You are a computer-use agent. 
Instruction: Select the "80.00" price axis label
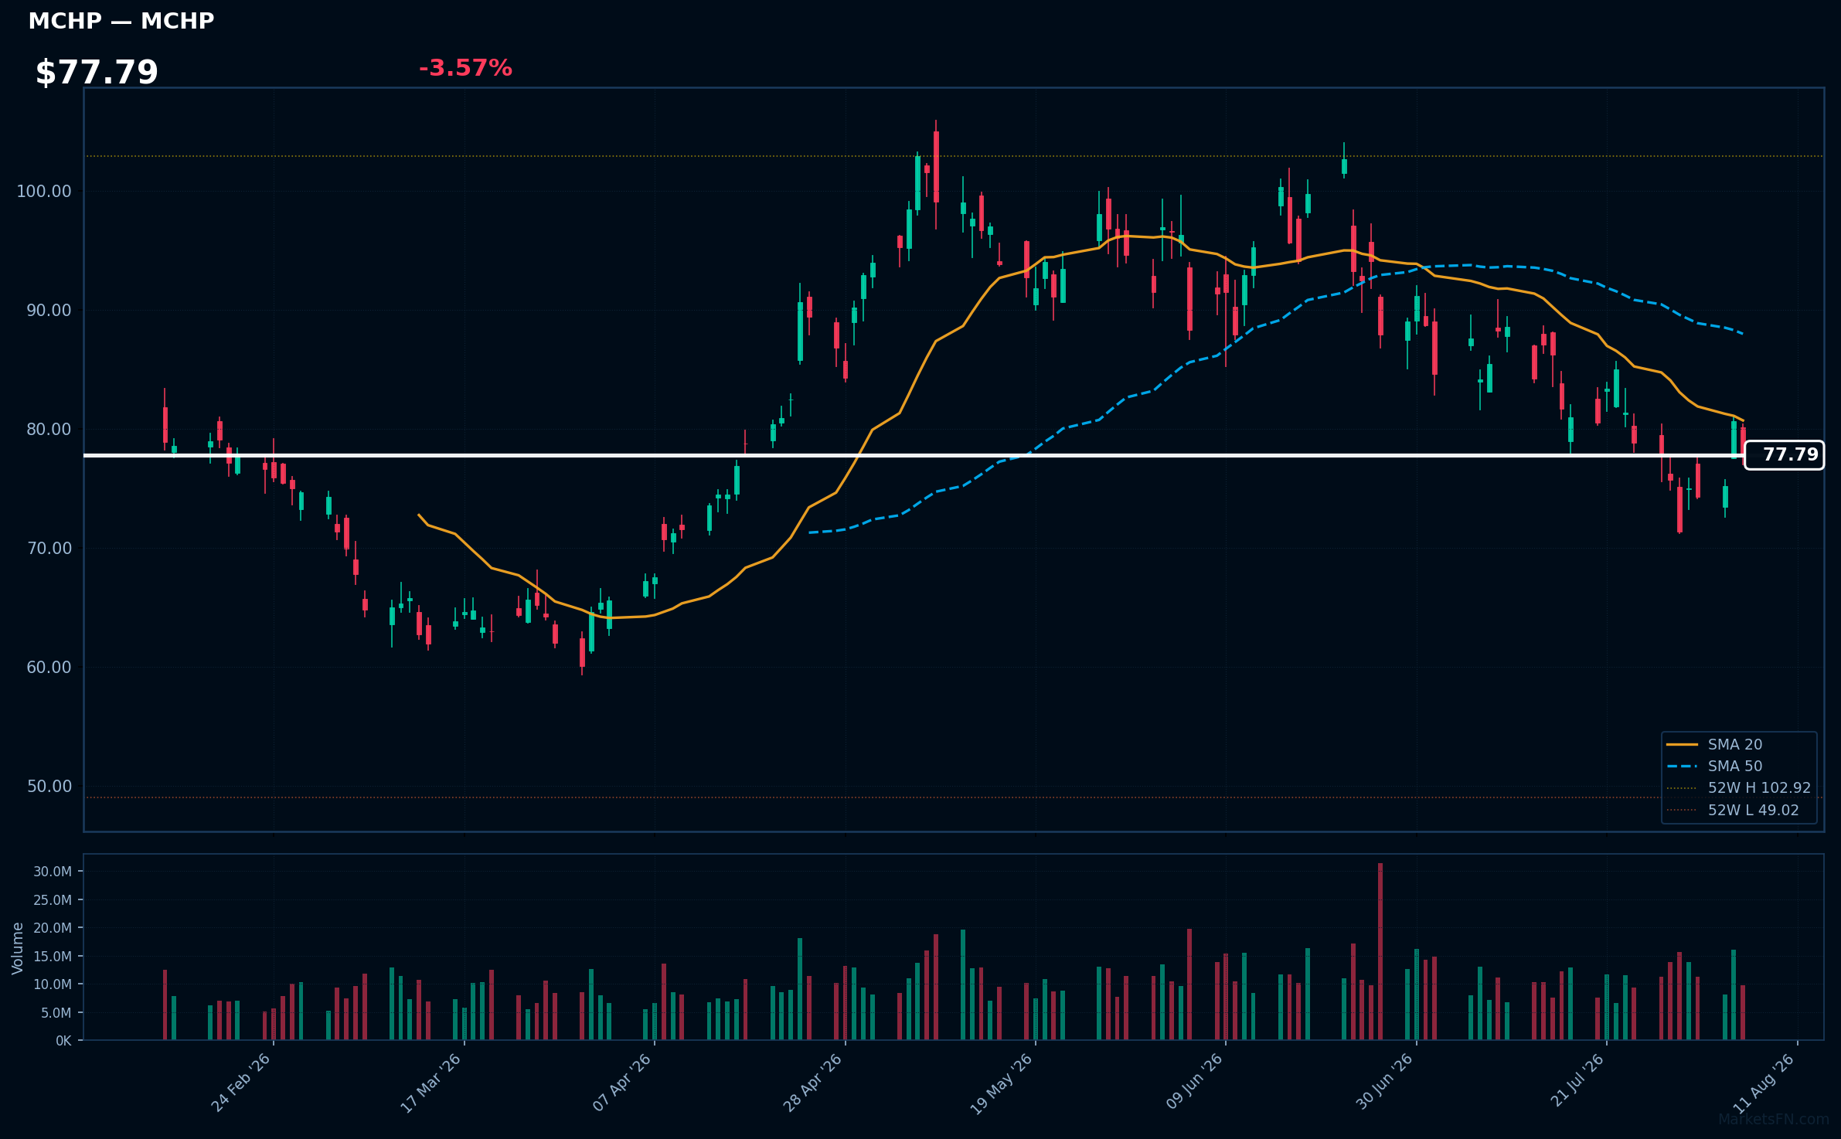coord(49,429)
